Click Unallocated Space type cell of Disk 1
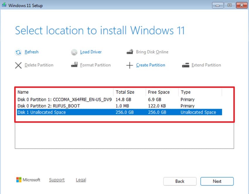 [198, 112]
